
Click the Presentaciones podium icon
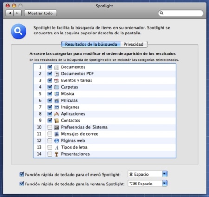click(x=57, y=154)
